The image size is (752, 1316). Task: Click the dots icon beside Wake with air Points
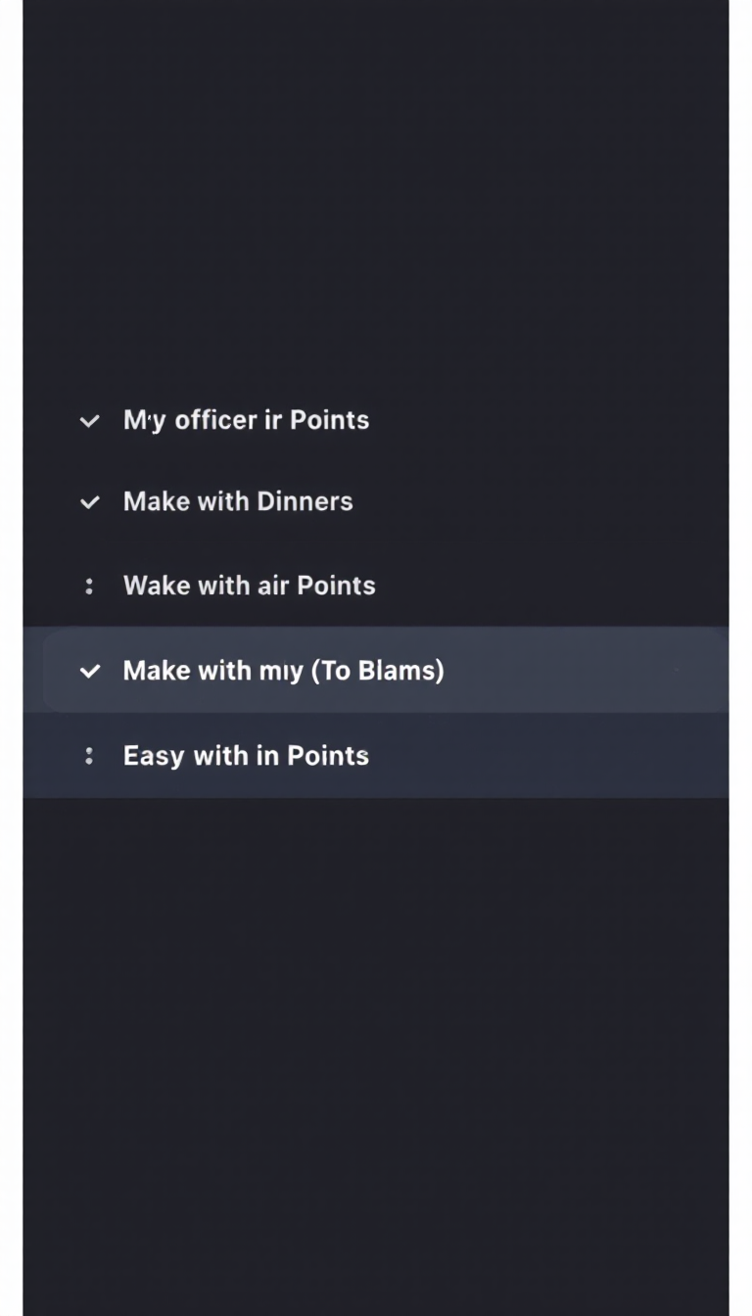89,586
